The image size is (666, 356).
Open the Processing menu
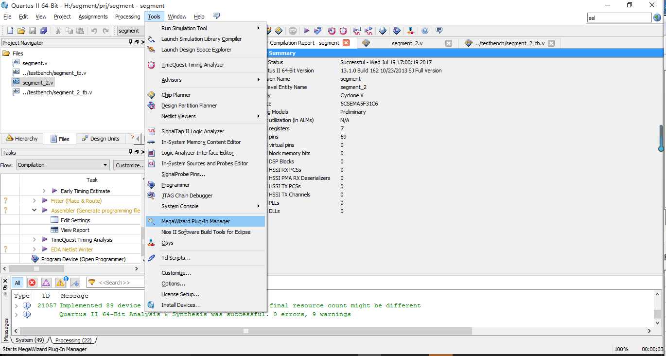tap(127, 17)
